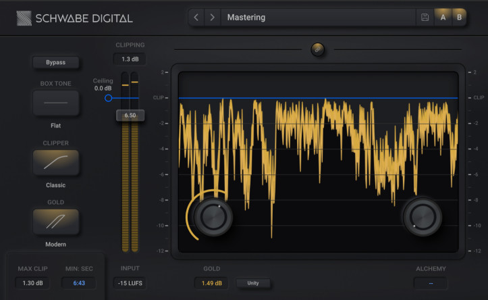Viewport: 488px width, 300px height.
Task: Select the Classic clipper curve icon
Action: 56,162
